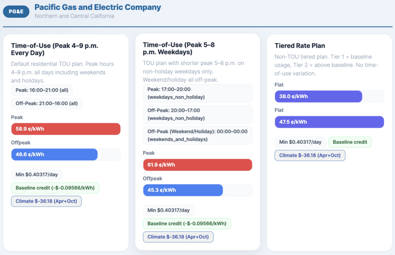Click the red 58.9 ¢/kWh peak bar
395x255 pixels.
[x=66, y=129]
